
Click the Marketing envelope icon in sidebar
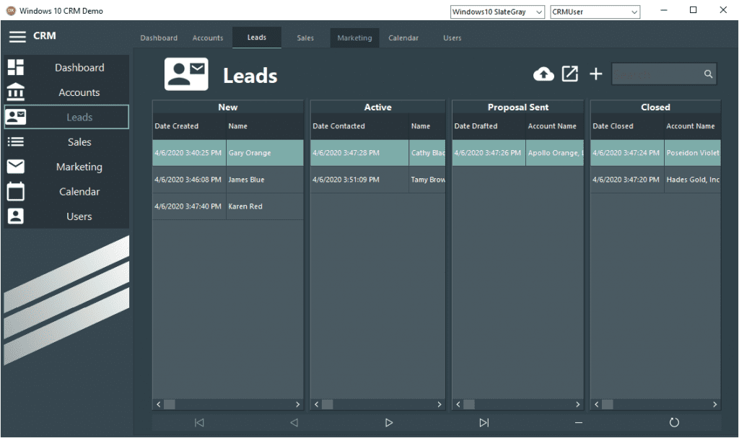(x=16, y=167)
